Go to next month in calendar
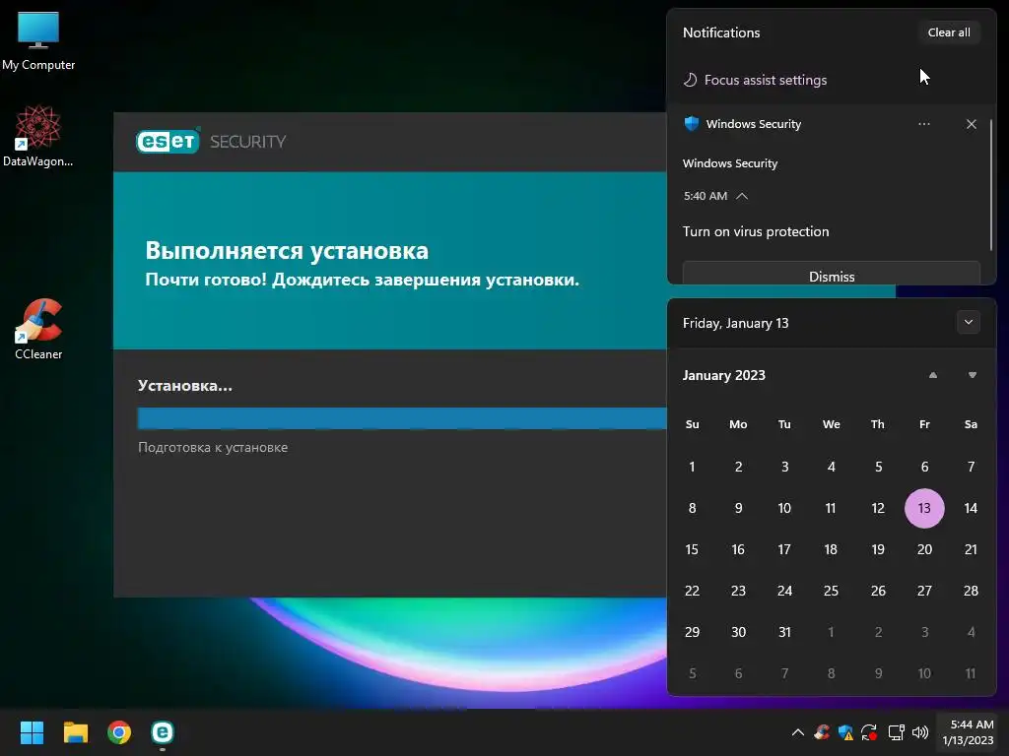The image size is (1009, 756). coord(973,375)
